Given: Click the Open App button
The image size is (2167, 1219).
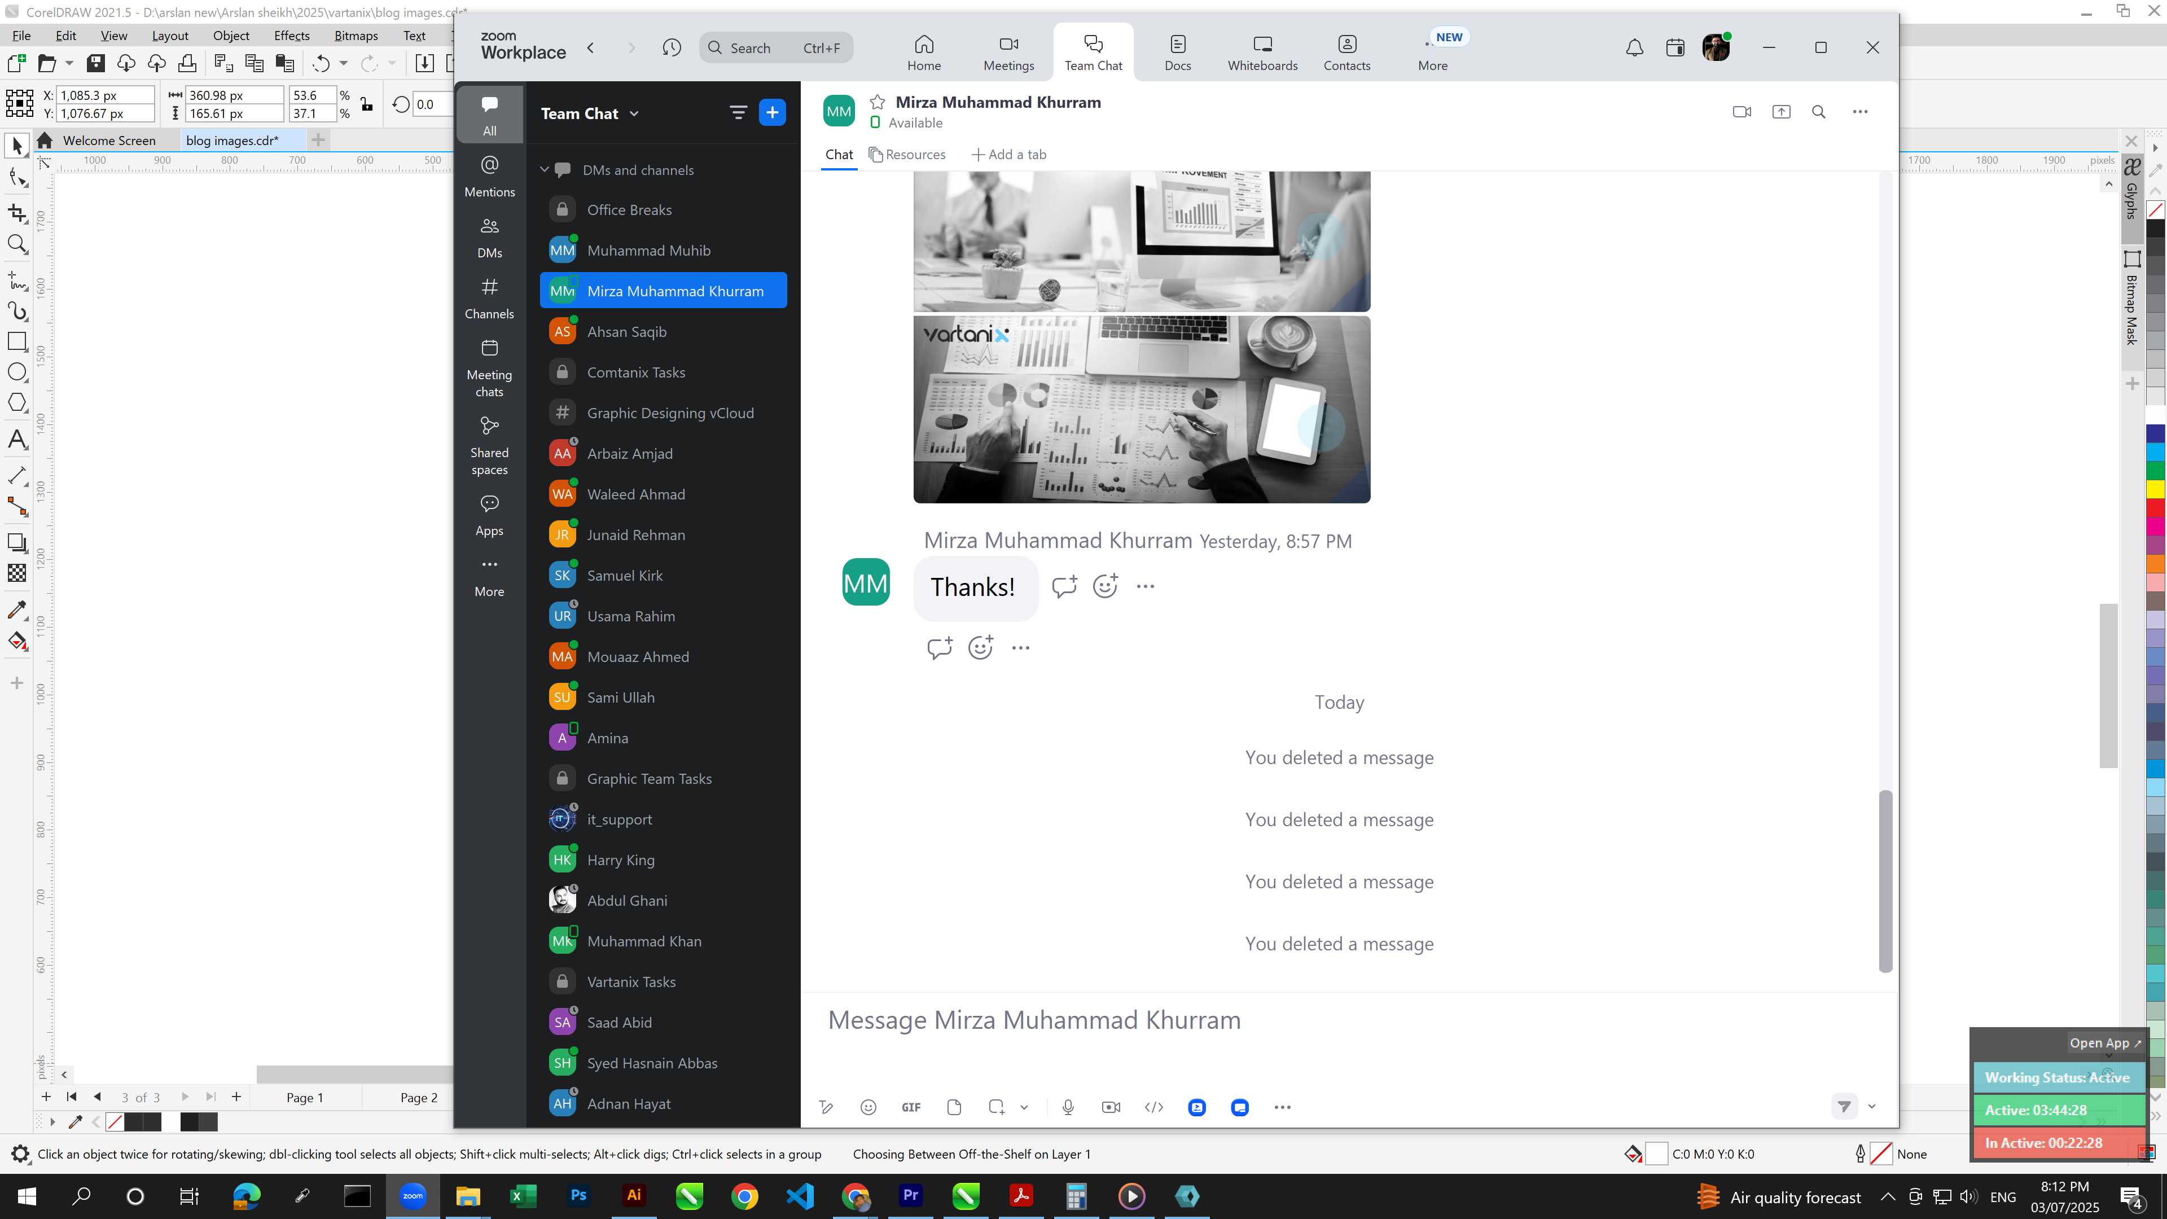Looking at the screenshot, I should click(2105, 1042).
